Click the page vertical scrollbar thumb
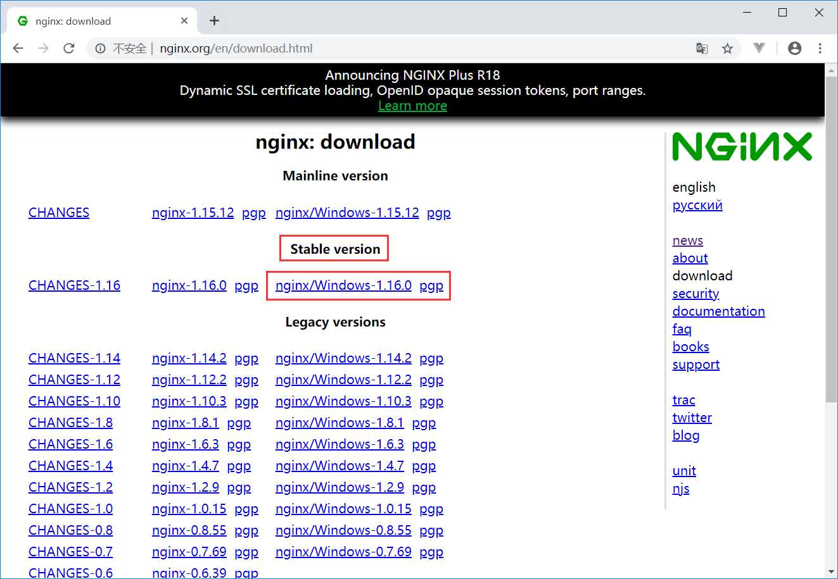The image size is (838, 579). 832,239
